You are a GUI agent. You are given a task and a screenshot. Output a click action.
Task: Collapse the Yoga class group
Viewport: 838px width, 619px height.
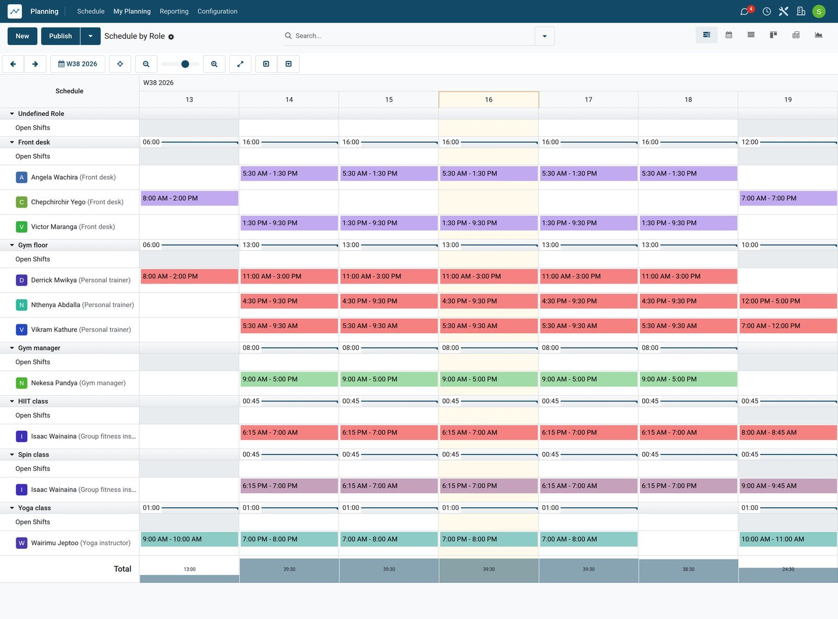click(x=12, y=508)
